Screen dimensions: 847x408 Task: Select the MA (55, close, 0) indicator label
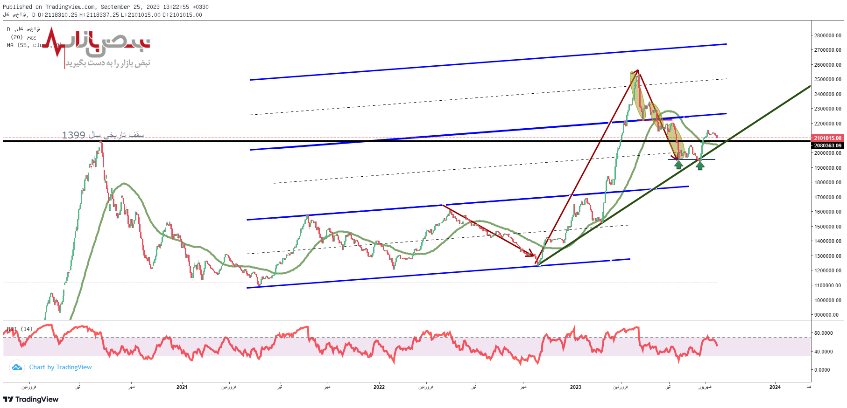pyautogui.click(x=35, y=45)
